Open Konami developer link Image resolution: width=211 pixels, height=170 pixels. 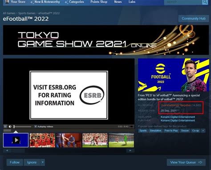click(178, 117)
